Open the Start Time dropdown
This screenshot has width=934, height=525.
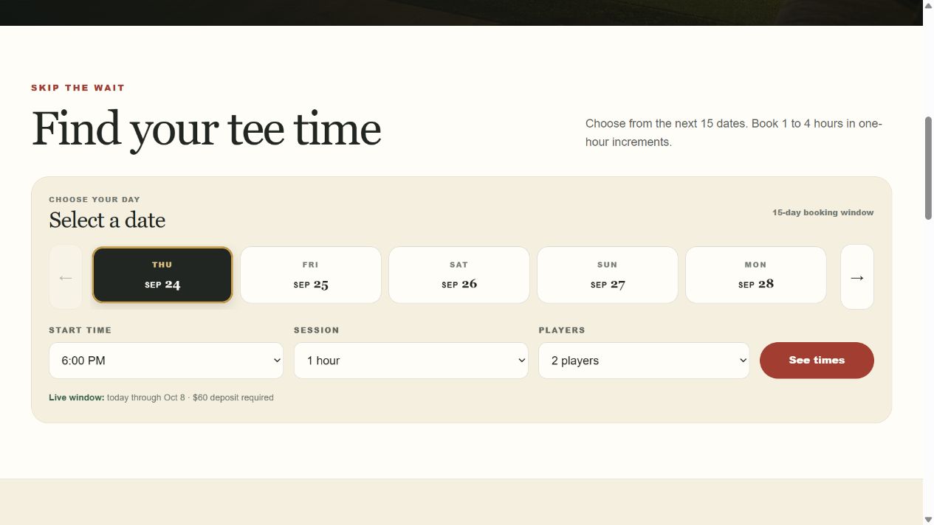pyautogui.click(x=166, y=361)
